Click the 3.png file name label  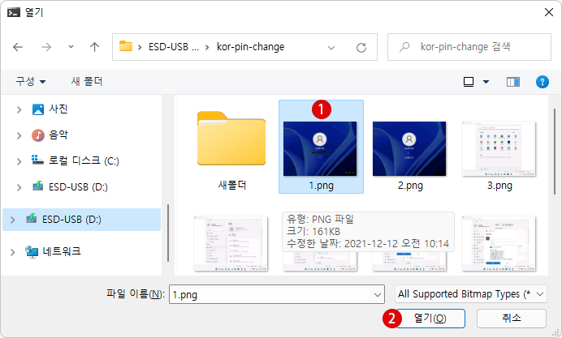499,186
